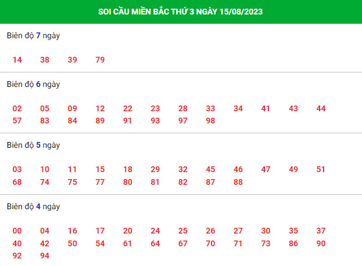
Task: Select the Biên độ 7 ngày heading
Action: click(x=33, y=36)
